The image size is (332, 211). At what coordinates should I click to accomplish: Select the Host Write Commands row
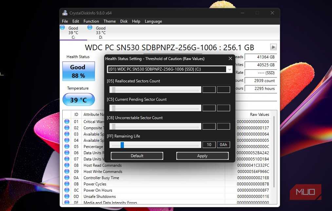[x=167, y=171]
